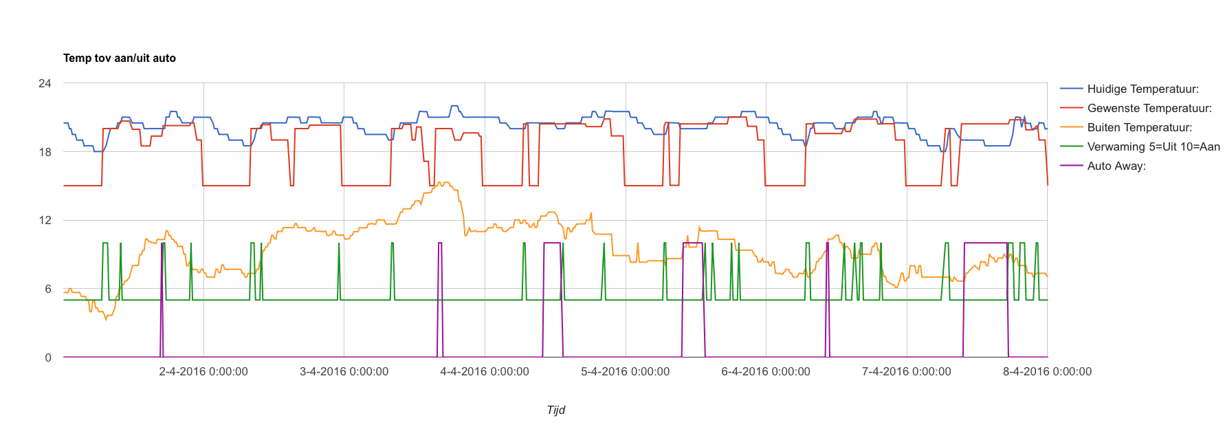Click the Tijd x-axis title

[555, 410]
